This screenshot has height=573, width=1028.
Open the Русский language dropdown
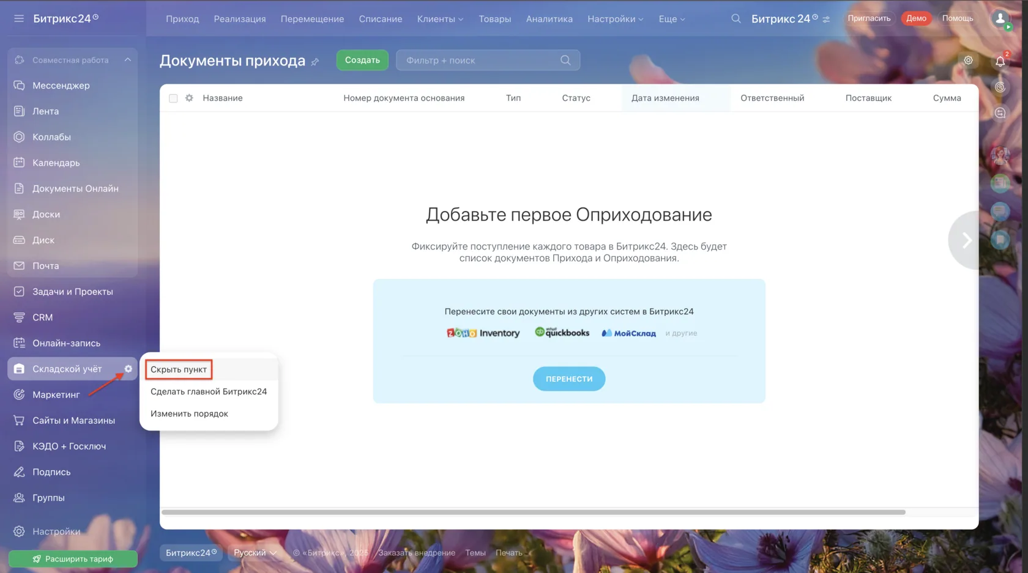click(255, 553)
